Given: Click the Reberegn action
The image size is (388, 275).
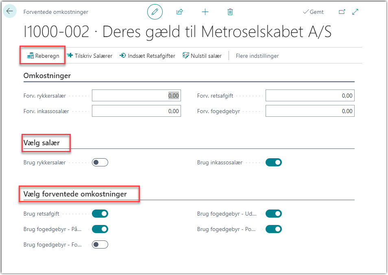Looking at the screenshot, I should [x=43, y=56].
